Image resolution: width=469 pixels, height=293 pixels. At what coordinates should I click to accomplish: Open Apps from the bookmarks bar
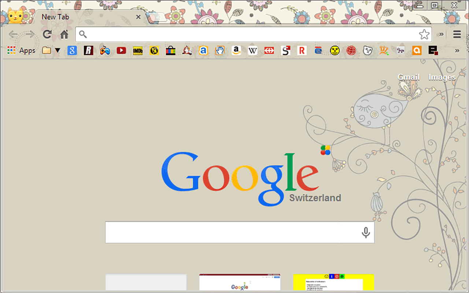tap(22, 51)
